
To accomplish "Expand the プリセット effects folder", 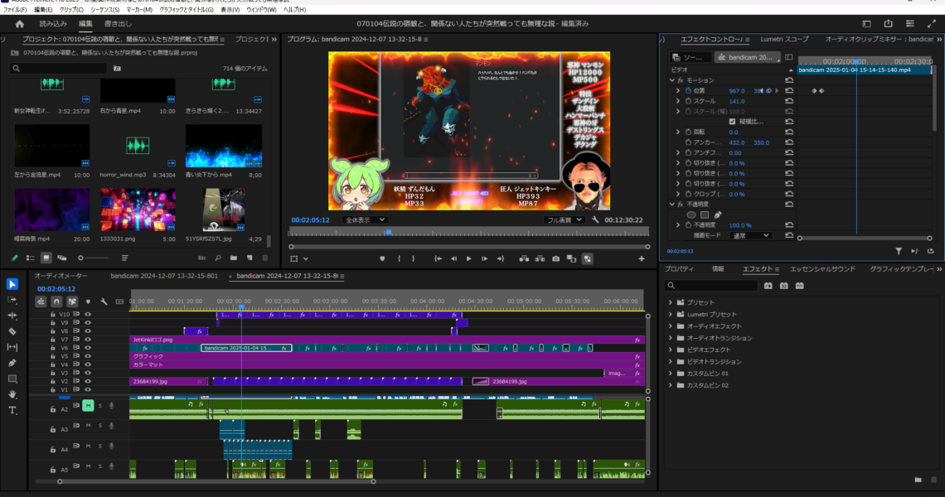I will pos(671,302).
